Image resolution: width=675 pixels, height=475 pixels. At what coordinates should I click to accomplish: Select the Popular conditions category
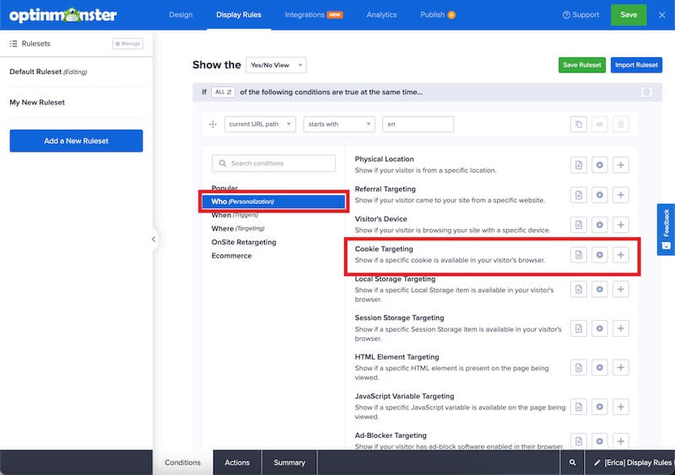[224, 188]
